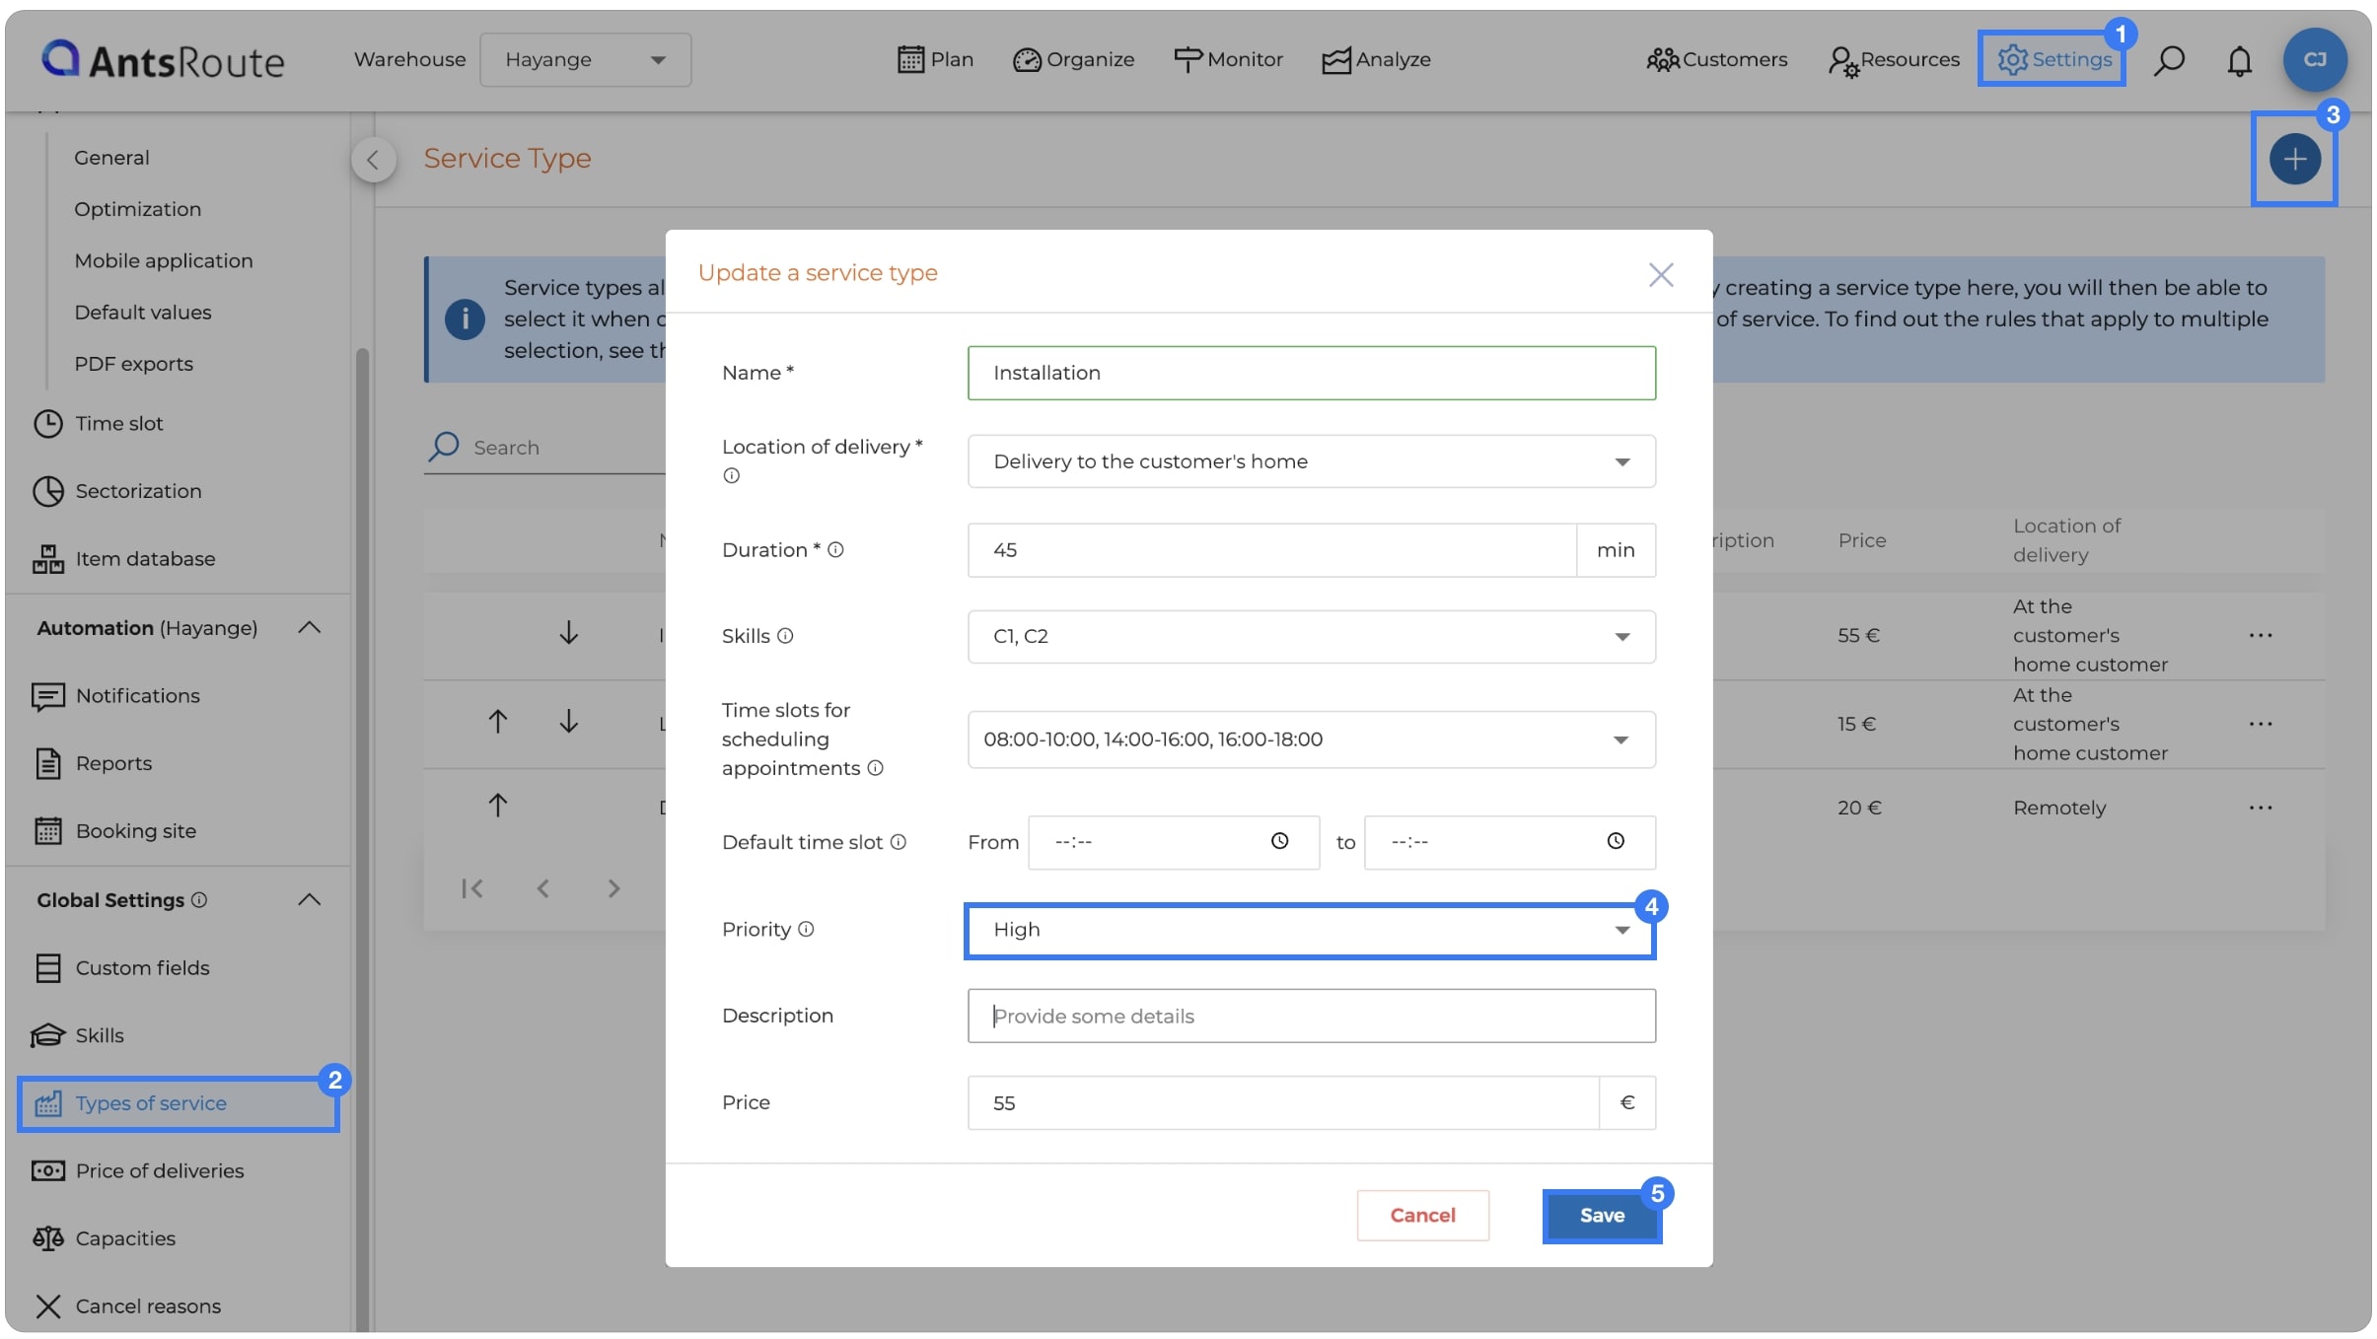Click the Skills info icon in dialog
Viewport: 2377px width, 1339px height.
[785, 636]
